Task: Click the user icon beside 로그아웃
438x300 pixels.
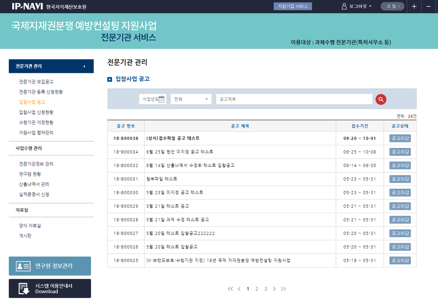Action: (x=344, y=6)
